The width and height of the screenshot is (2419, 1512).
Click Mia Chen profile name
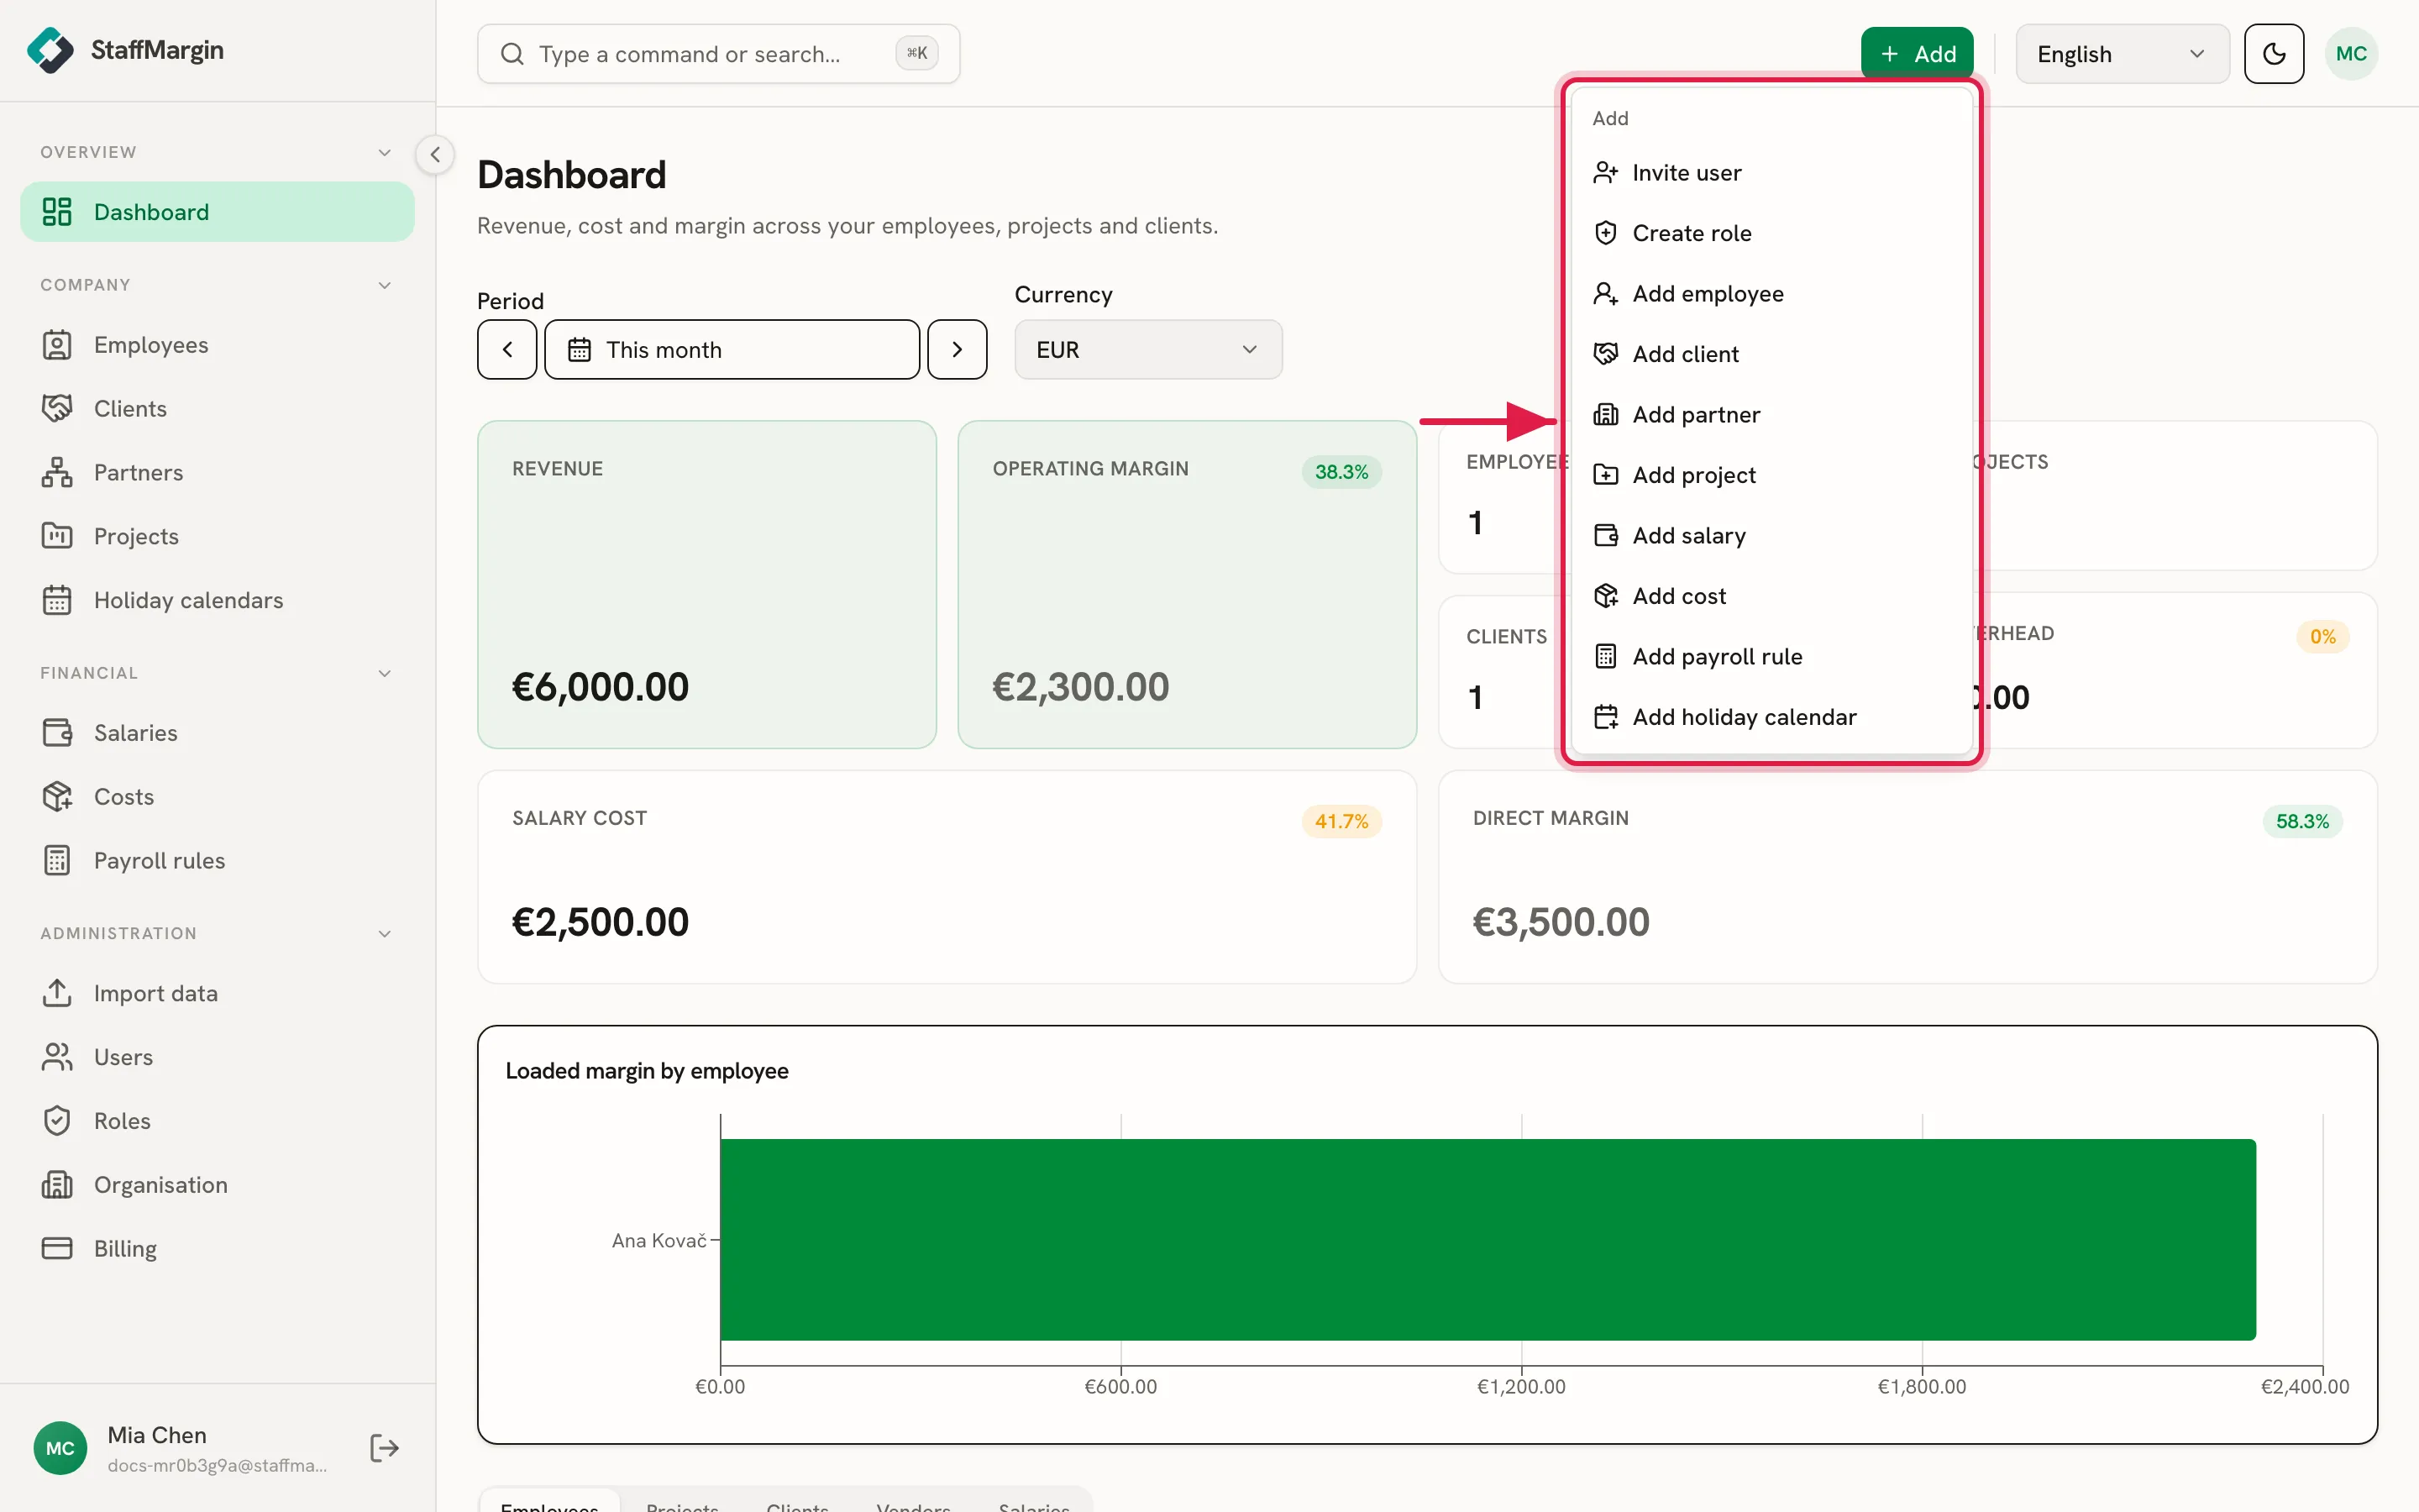[157, 1436]
